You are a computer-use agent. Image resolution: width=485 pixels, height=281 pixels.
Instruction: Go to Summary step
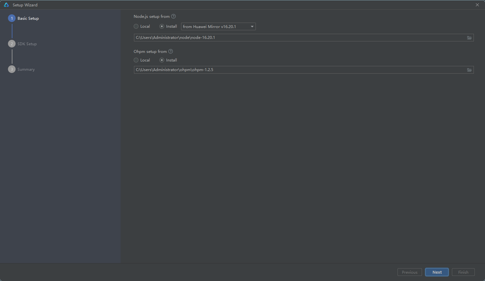22,69
